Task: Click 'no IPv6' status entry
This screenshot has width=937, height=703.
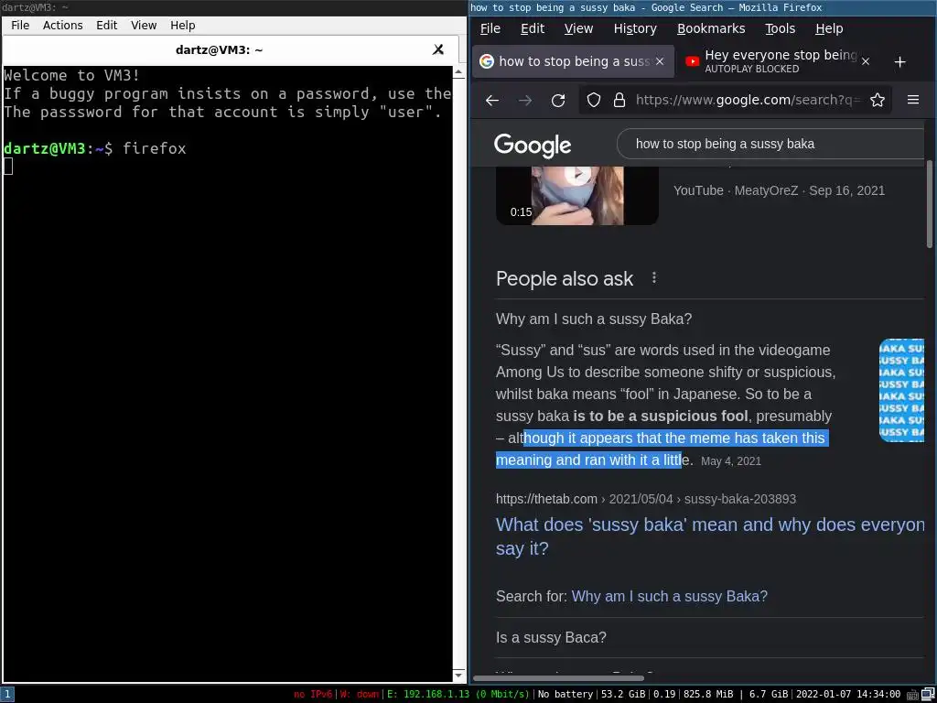Action: pos(313,695)
